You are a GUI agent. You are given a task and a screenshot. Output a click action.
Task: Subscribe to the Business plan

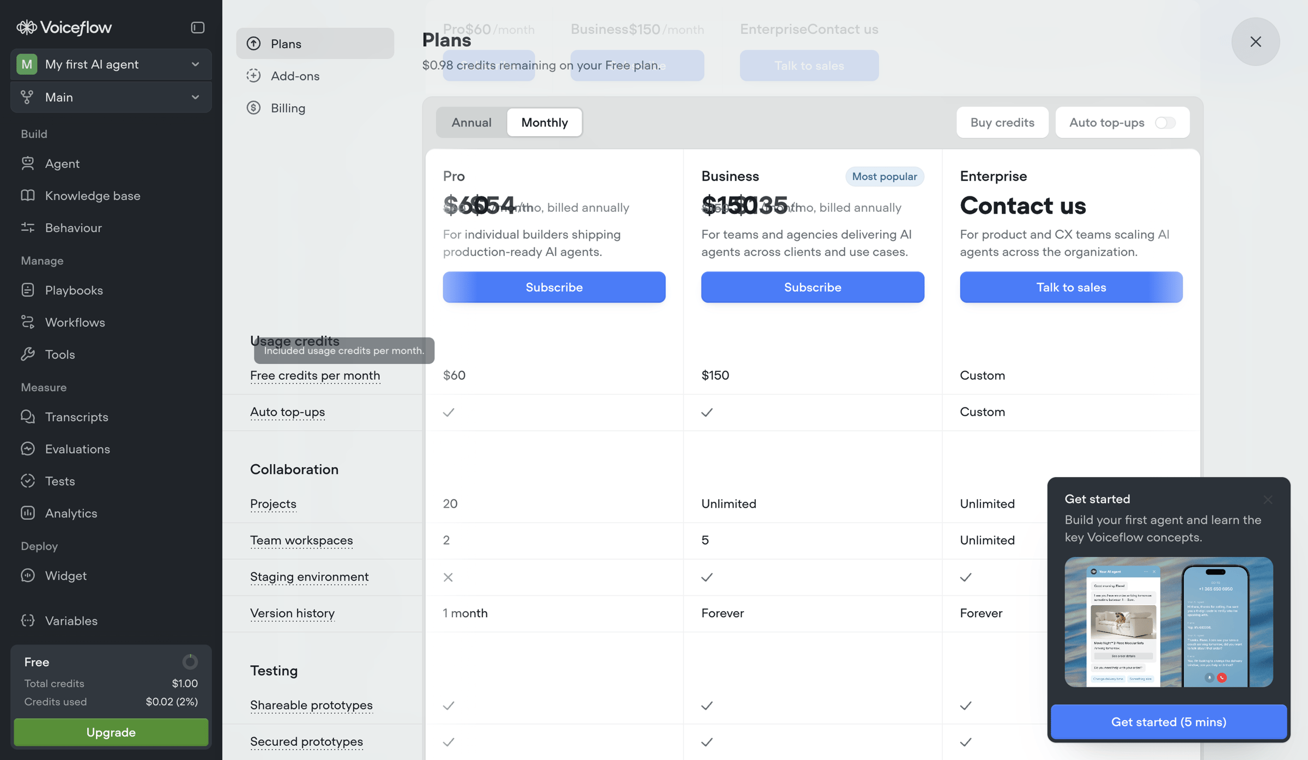813,287
